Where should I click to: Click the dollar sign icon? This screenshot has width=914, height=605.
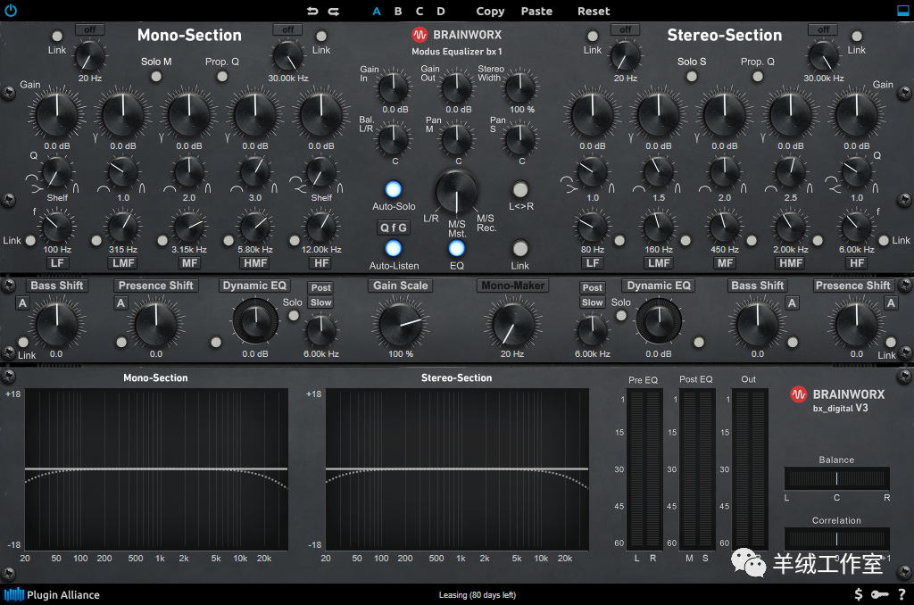pyautogui.click(x=859, y=594)
